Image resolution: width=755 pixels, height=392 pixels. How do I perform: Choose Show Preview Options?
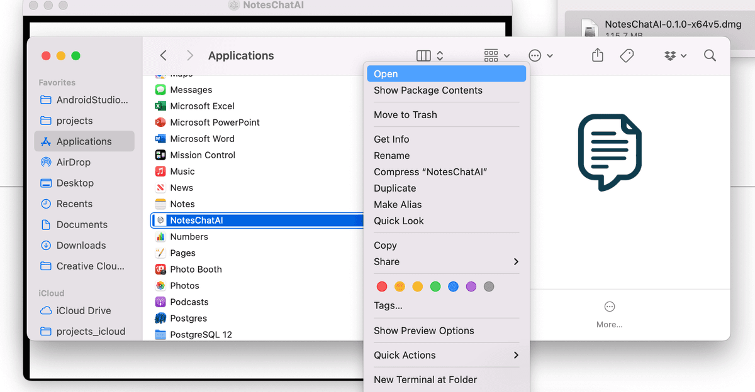tap(447, 331)
